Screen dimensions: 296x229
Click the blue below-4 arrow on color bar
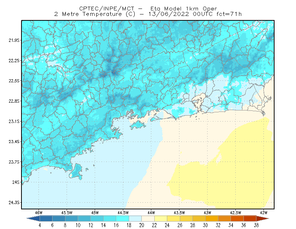pos(34,219)
